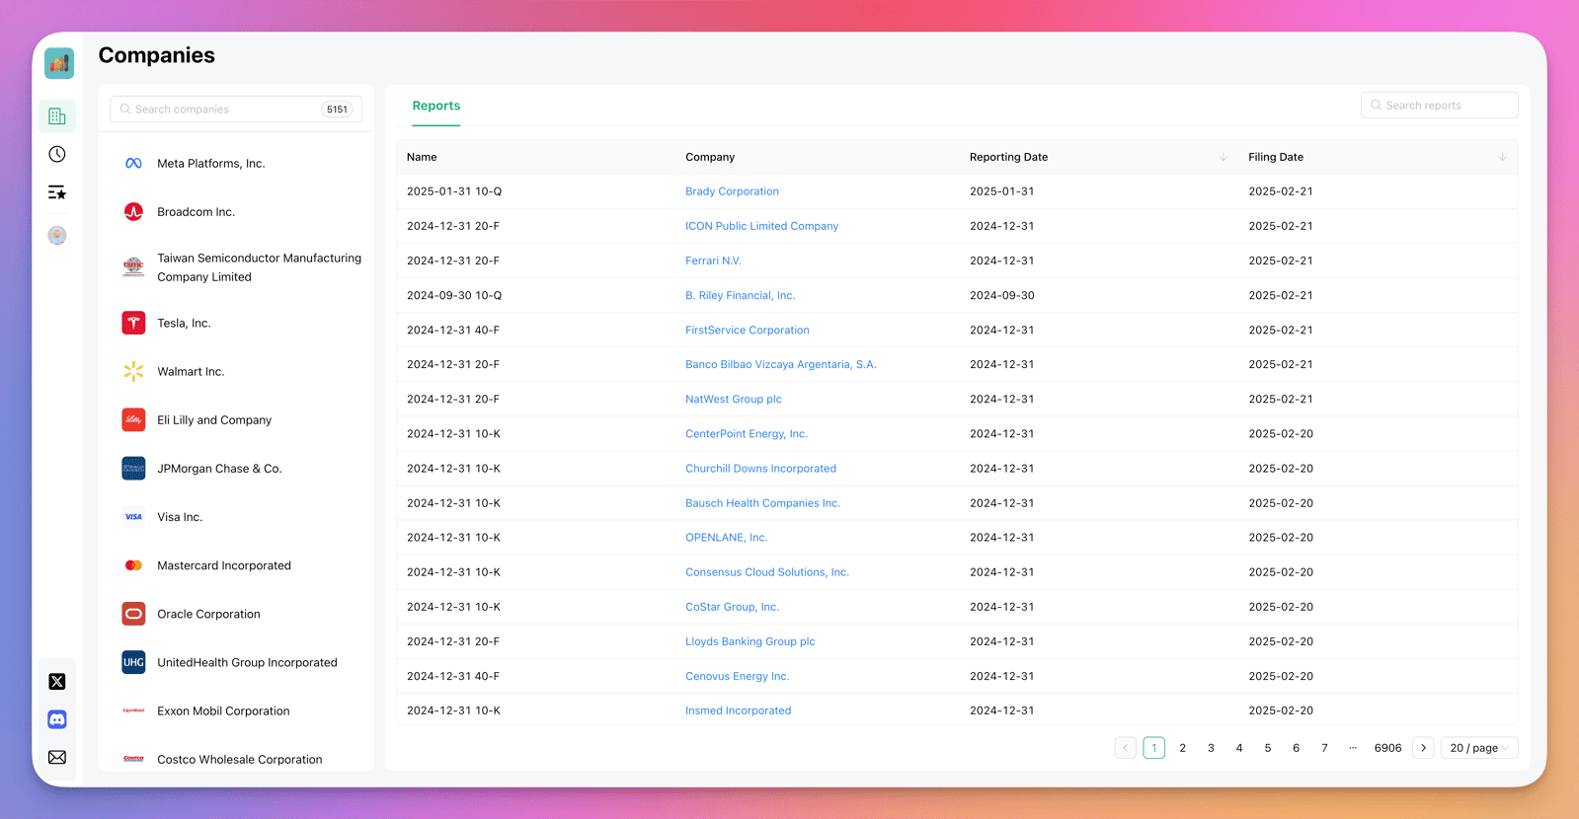1579x819 pixels.
Task: Click the mail envelope icon
Action: (x=57, y=757)
